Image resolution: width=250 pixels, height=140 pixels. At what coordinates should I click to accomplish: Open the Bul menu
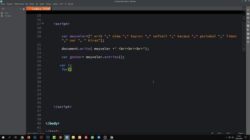pos(27,4)
